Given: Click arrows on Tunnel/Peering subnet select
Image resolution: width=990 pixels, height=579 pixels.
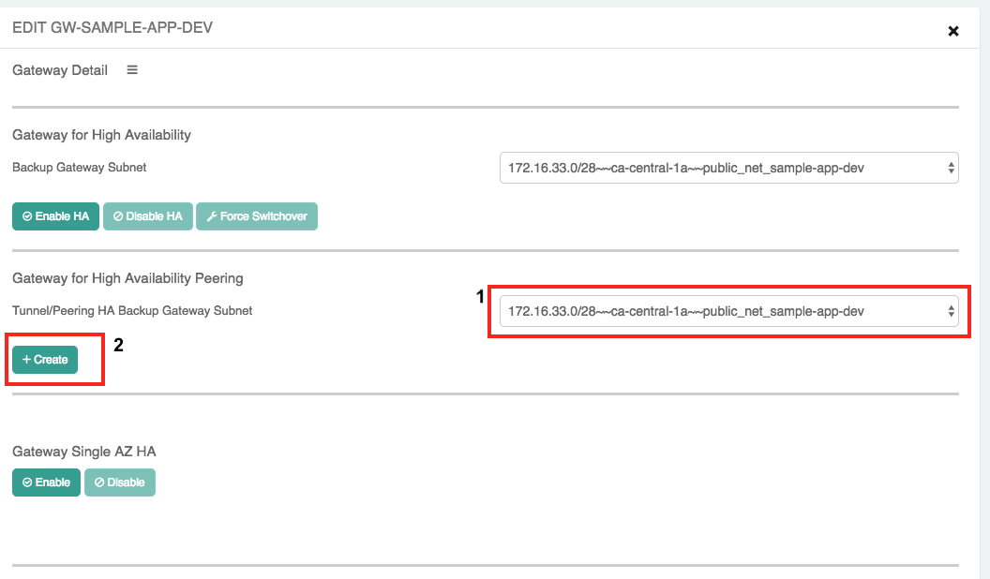Looking at the screenshot, I should (951, 311).
